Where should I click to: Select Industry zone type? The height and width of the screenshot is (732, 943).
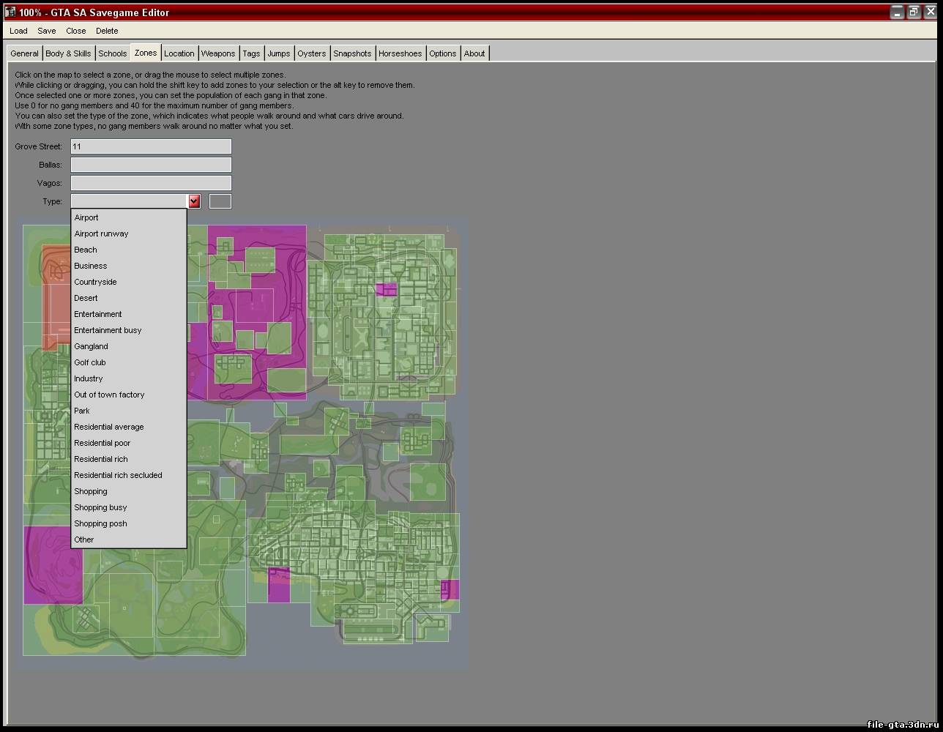pos(129,378)
